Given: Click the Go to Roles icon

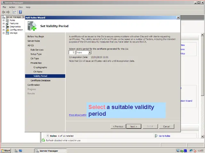Looking at the screenshot, I should [156, 136].
